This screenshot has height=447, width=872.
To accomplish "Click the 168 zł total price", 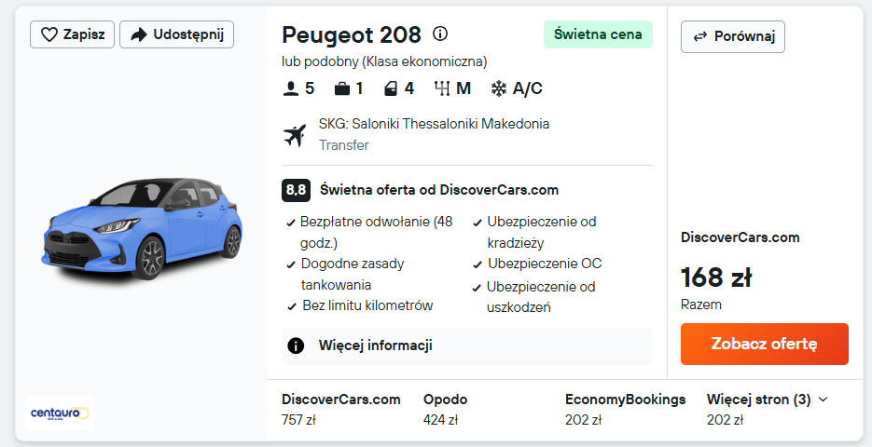I will coord(715,278).
